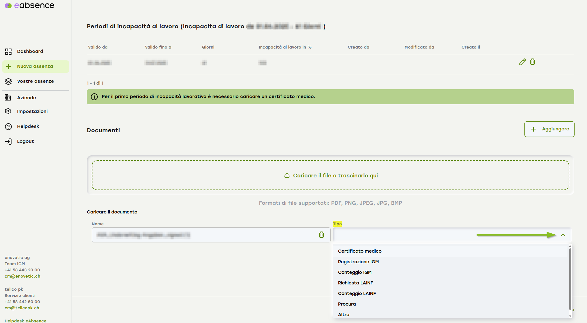Remove uploaded file using trash icon in Nome field
The height and width of the screenshot is (323, 587).
322,235
